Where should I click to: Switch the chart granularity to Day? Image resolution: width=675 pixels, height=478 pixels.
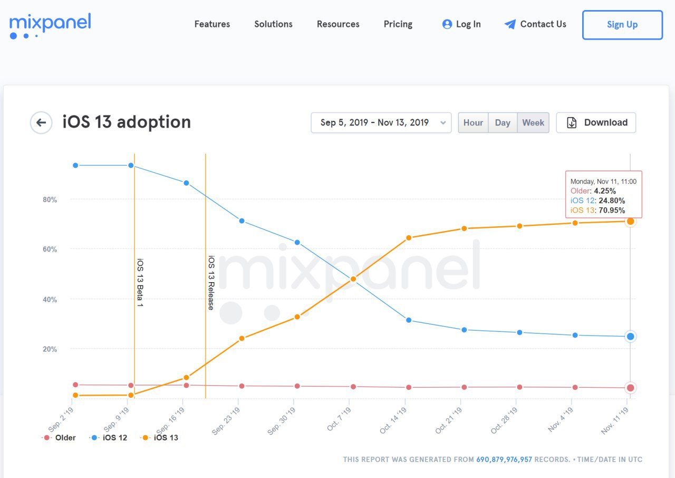pyautogui.click(x=503, y=123)
